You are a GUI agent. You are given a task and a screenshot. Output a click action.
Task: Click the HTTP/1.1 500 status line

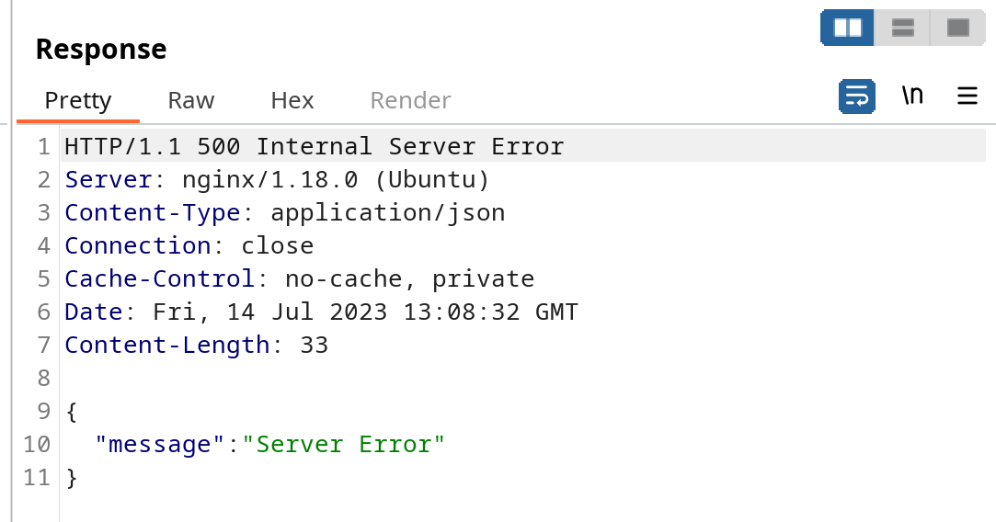pyautogui.click(x=315, y=147)
